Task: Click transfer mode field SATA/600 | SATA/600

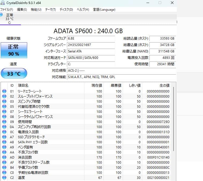Action: tap(91, 58)
